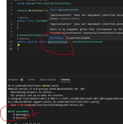
Task: Click the 'dotnet build' command in terminal
Action: tap(50, 86)
